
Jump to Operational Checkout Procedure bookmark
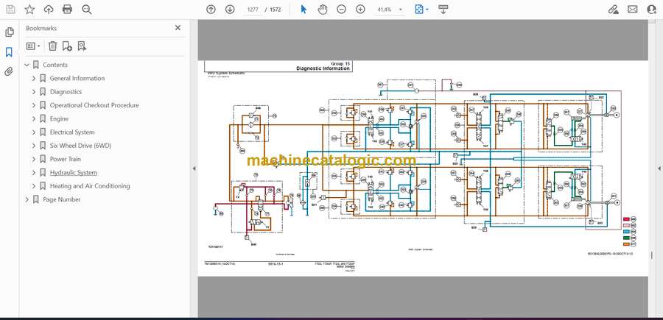(x=94, y=105)
